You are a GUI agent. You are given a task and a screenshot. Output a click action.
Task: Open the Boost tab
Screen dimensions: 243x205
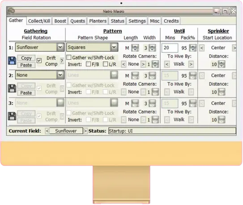[60, 21]
